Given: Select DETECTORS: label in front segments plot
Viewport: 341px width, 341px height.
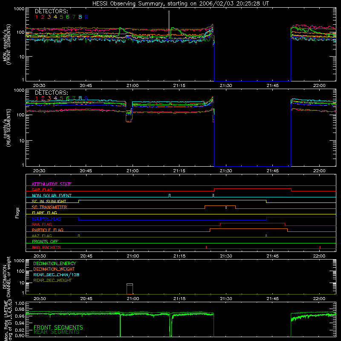Looking at the screenshot, I should pos(52,11).
